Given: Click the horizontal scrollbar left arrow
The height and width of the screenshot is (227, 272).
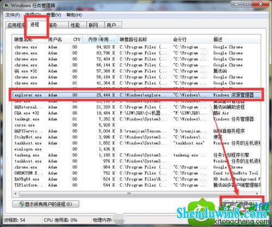Looking at the screenshot, I should click(x=15, y=194).
